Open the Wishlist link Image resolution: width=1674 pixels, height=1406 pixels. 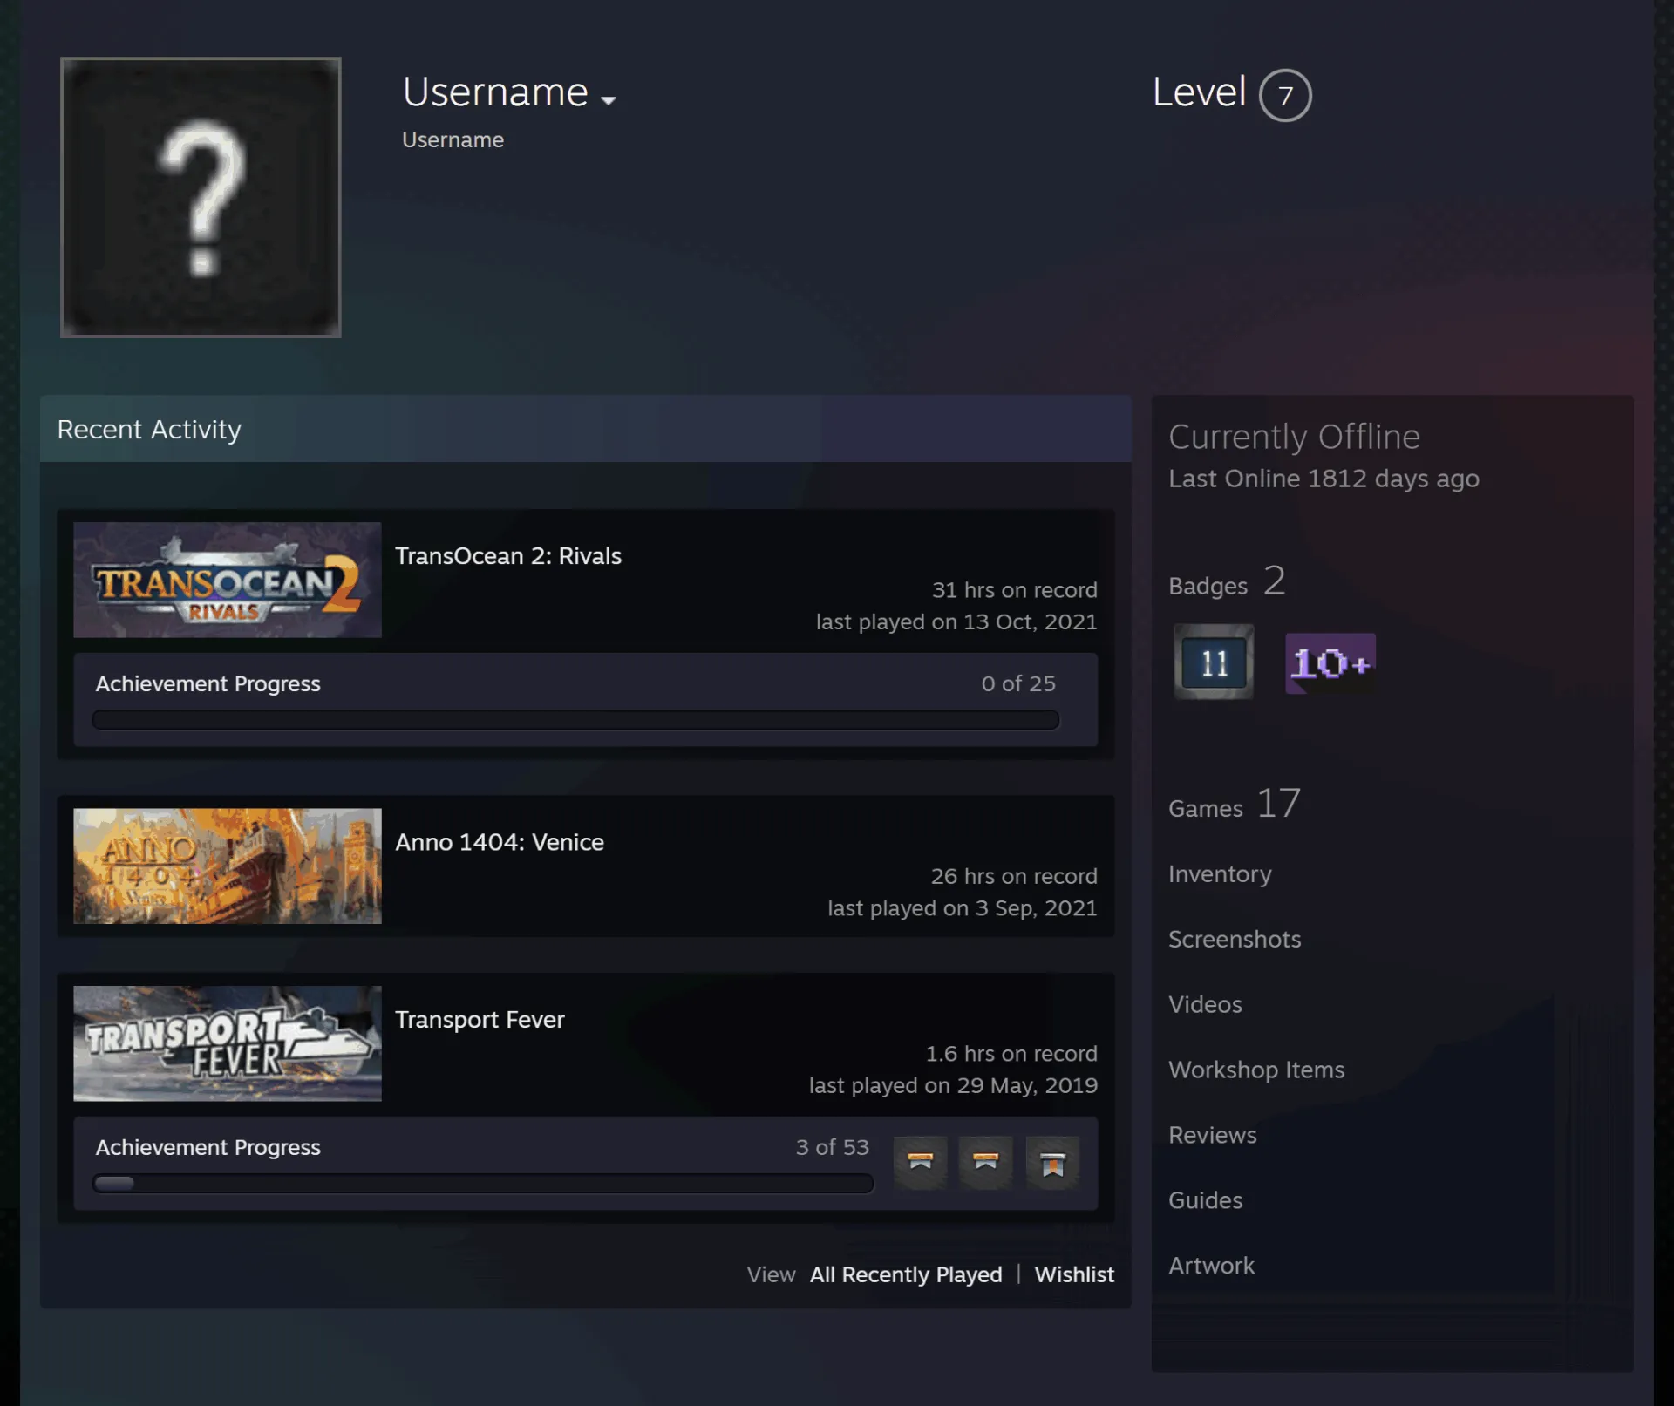1074,1274
